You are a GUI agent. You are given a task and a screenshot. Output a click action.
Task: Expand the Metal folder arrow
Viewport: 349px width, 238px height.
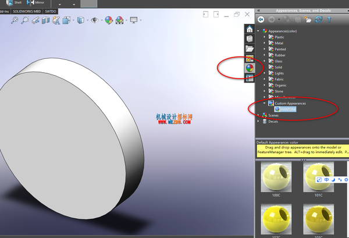click(265, 43)
